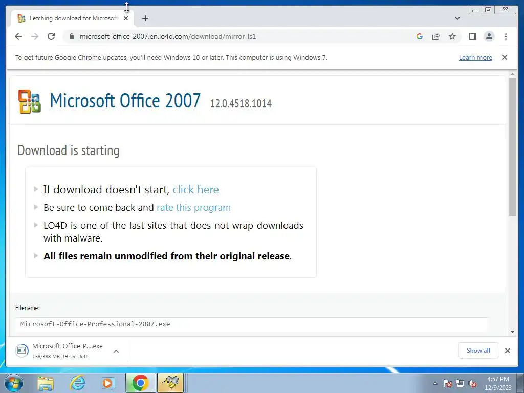Click the page scrollbar down arrow
Image resolution: width=524 pixels, height=393 pixels.
512,332
